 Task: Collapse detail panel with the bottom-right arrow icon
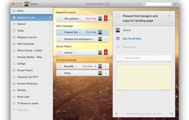click(x=171, y=114)
